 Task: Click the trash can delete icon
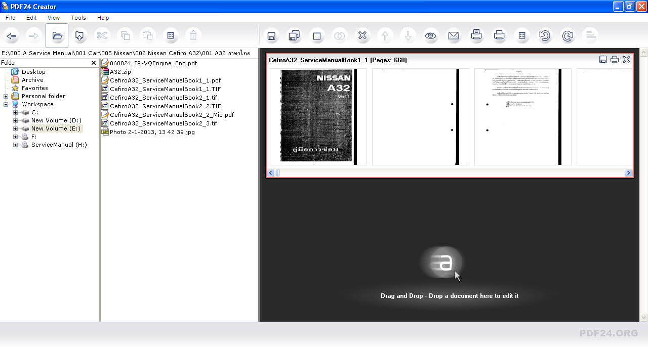coord(193,36)
